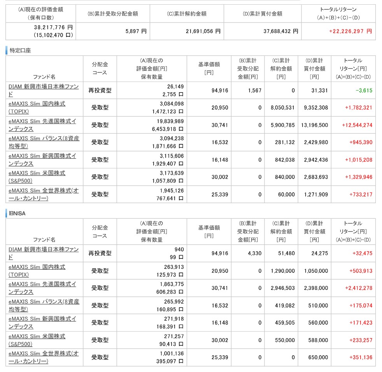This screenshot has width=382, height=372.
Task: Select return value +1,015,208
Action: (x=358, y=160)
